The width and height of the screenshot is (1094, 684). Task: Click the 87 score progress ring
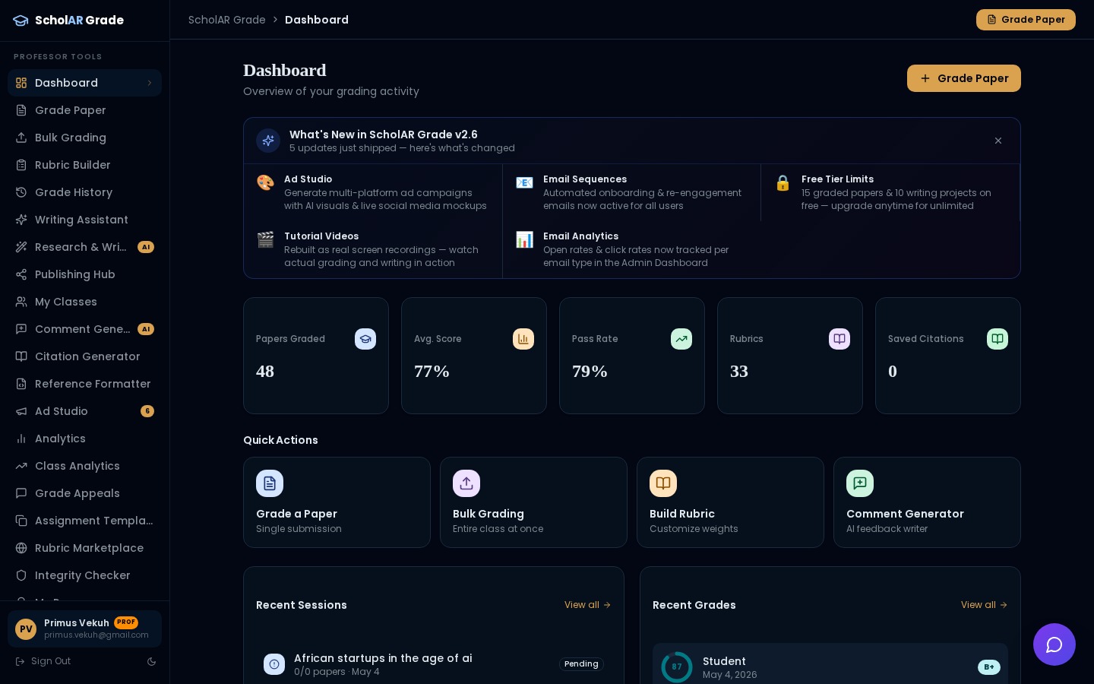(x=677, y=667)
